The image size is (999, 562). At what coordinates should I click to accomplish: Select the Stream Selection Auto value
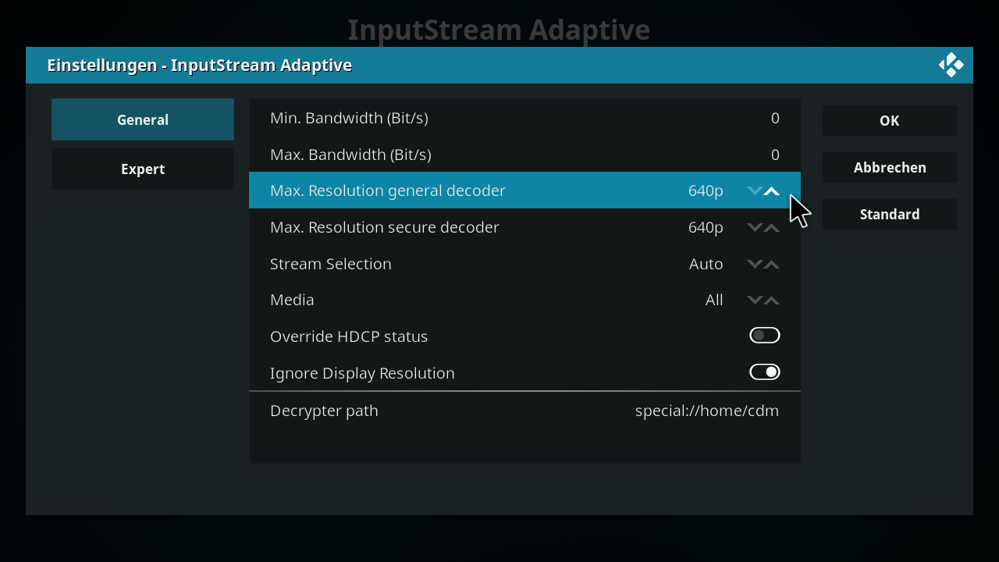pyautogui.click(x=706, y=264)
